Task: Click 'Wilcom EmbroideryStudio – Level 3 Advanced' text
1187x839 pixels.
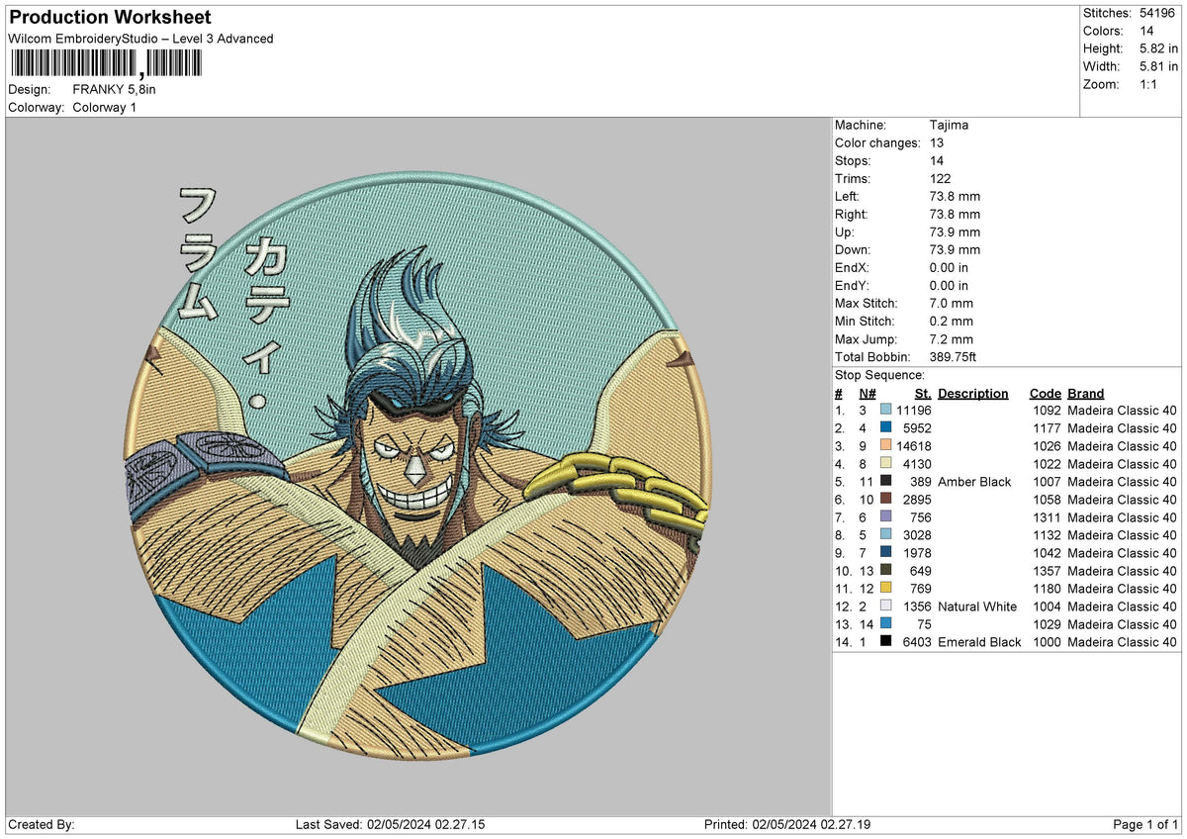Action: 140,39
